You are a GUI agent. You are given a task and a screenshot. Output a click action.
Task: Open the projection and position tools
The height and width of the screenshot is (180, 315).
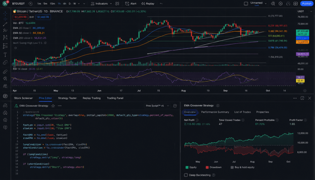pos(5,46)
